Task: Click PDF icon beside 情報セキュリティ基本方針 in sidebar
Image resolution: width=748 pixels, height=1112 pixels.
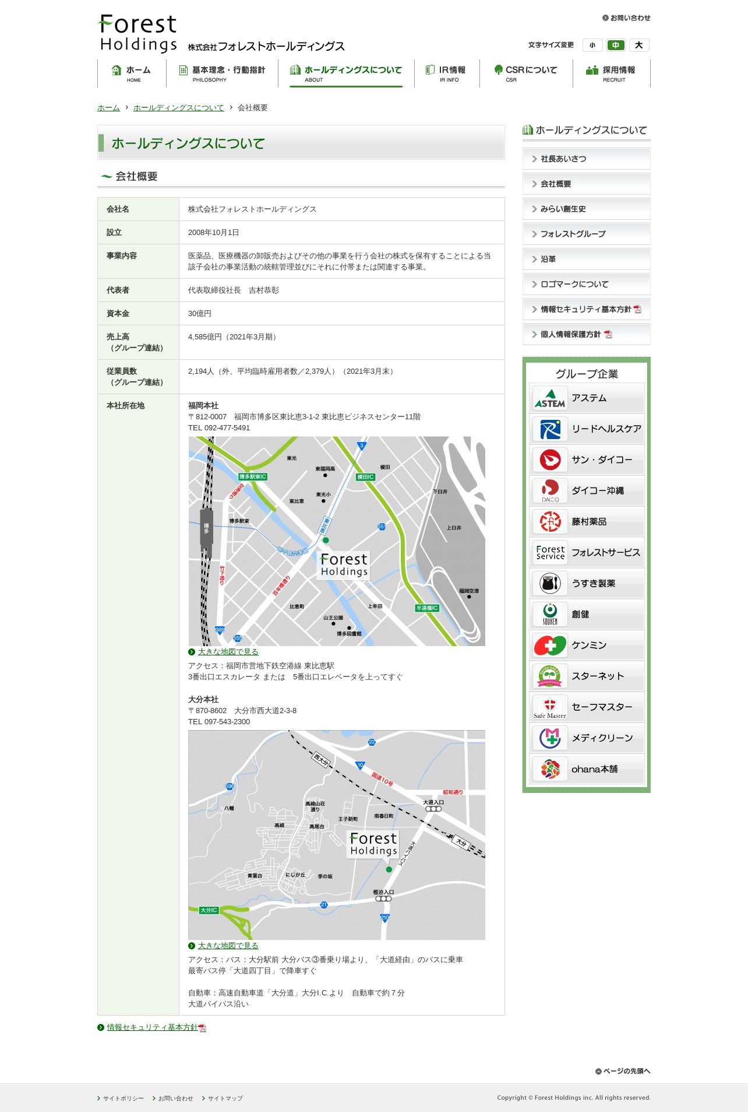Action: pos(637,310)
